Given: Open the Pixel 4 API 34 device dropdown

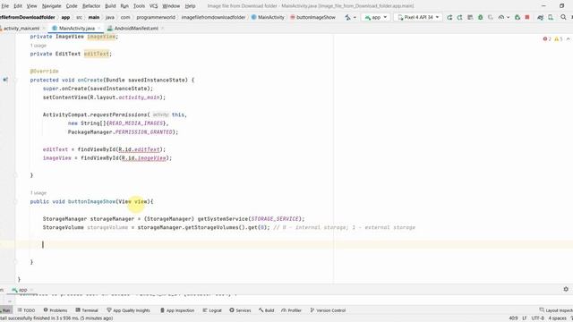Looking at the screenshot, I should pyautogui.click(x=418, y=17).
